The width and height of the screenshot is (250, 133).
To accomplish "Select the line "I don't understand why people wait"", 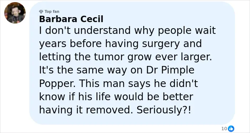I will tap(127, 31).
